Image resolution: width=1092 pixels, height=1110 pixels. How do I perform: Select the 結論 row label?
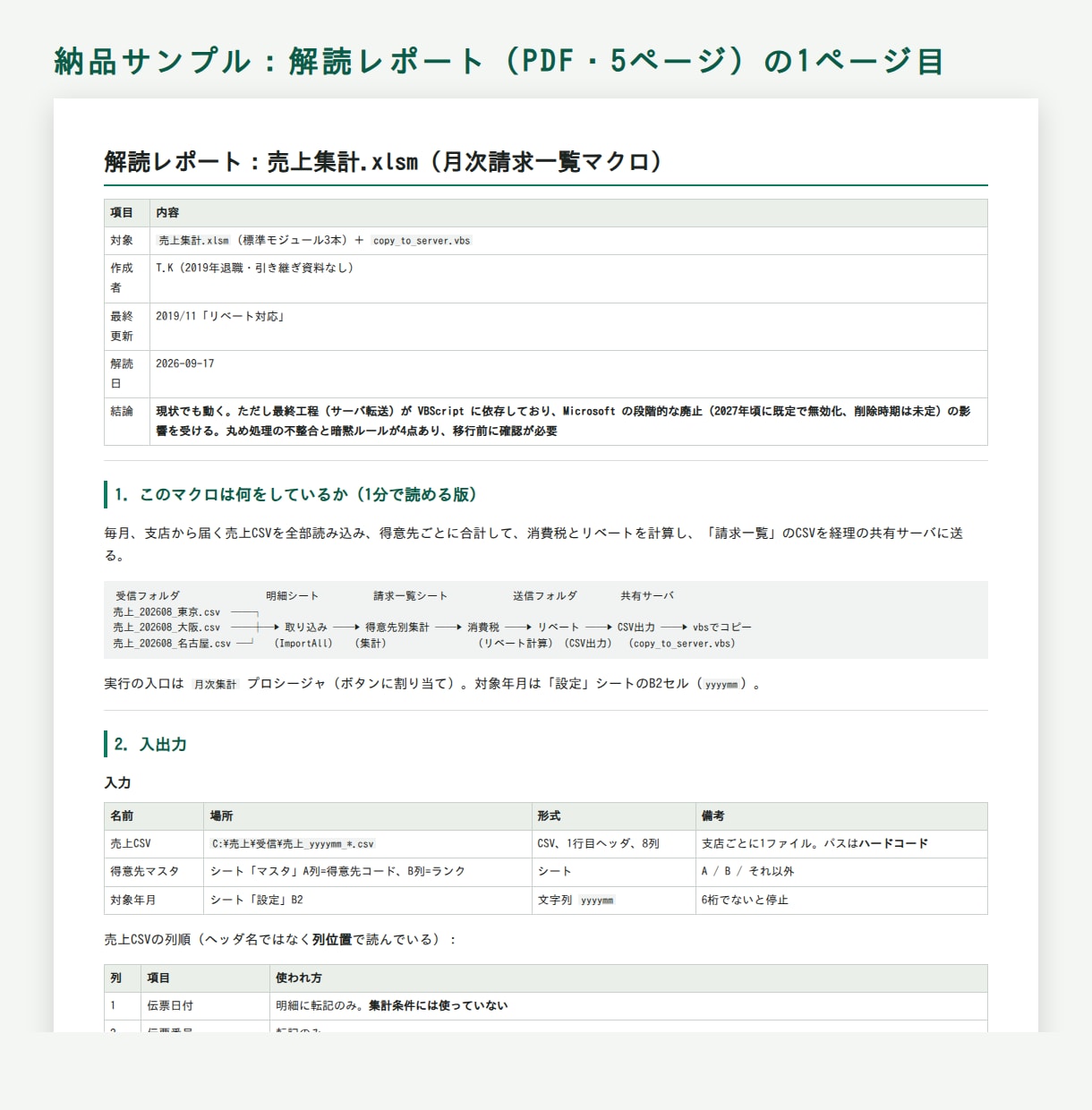[122, 411]
